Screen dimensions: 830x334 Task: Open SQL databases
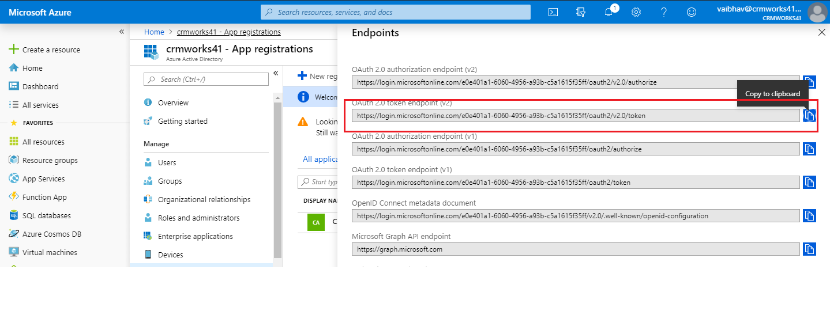[40, 215]
